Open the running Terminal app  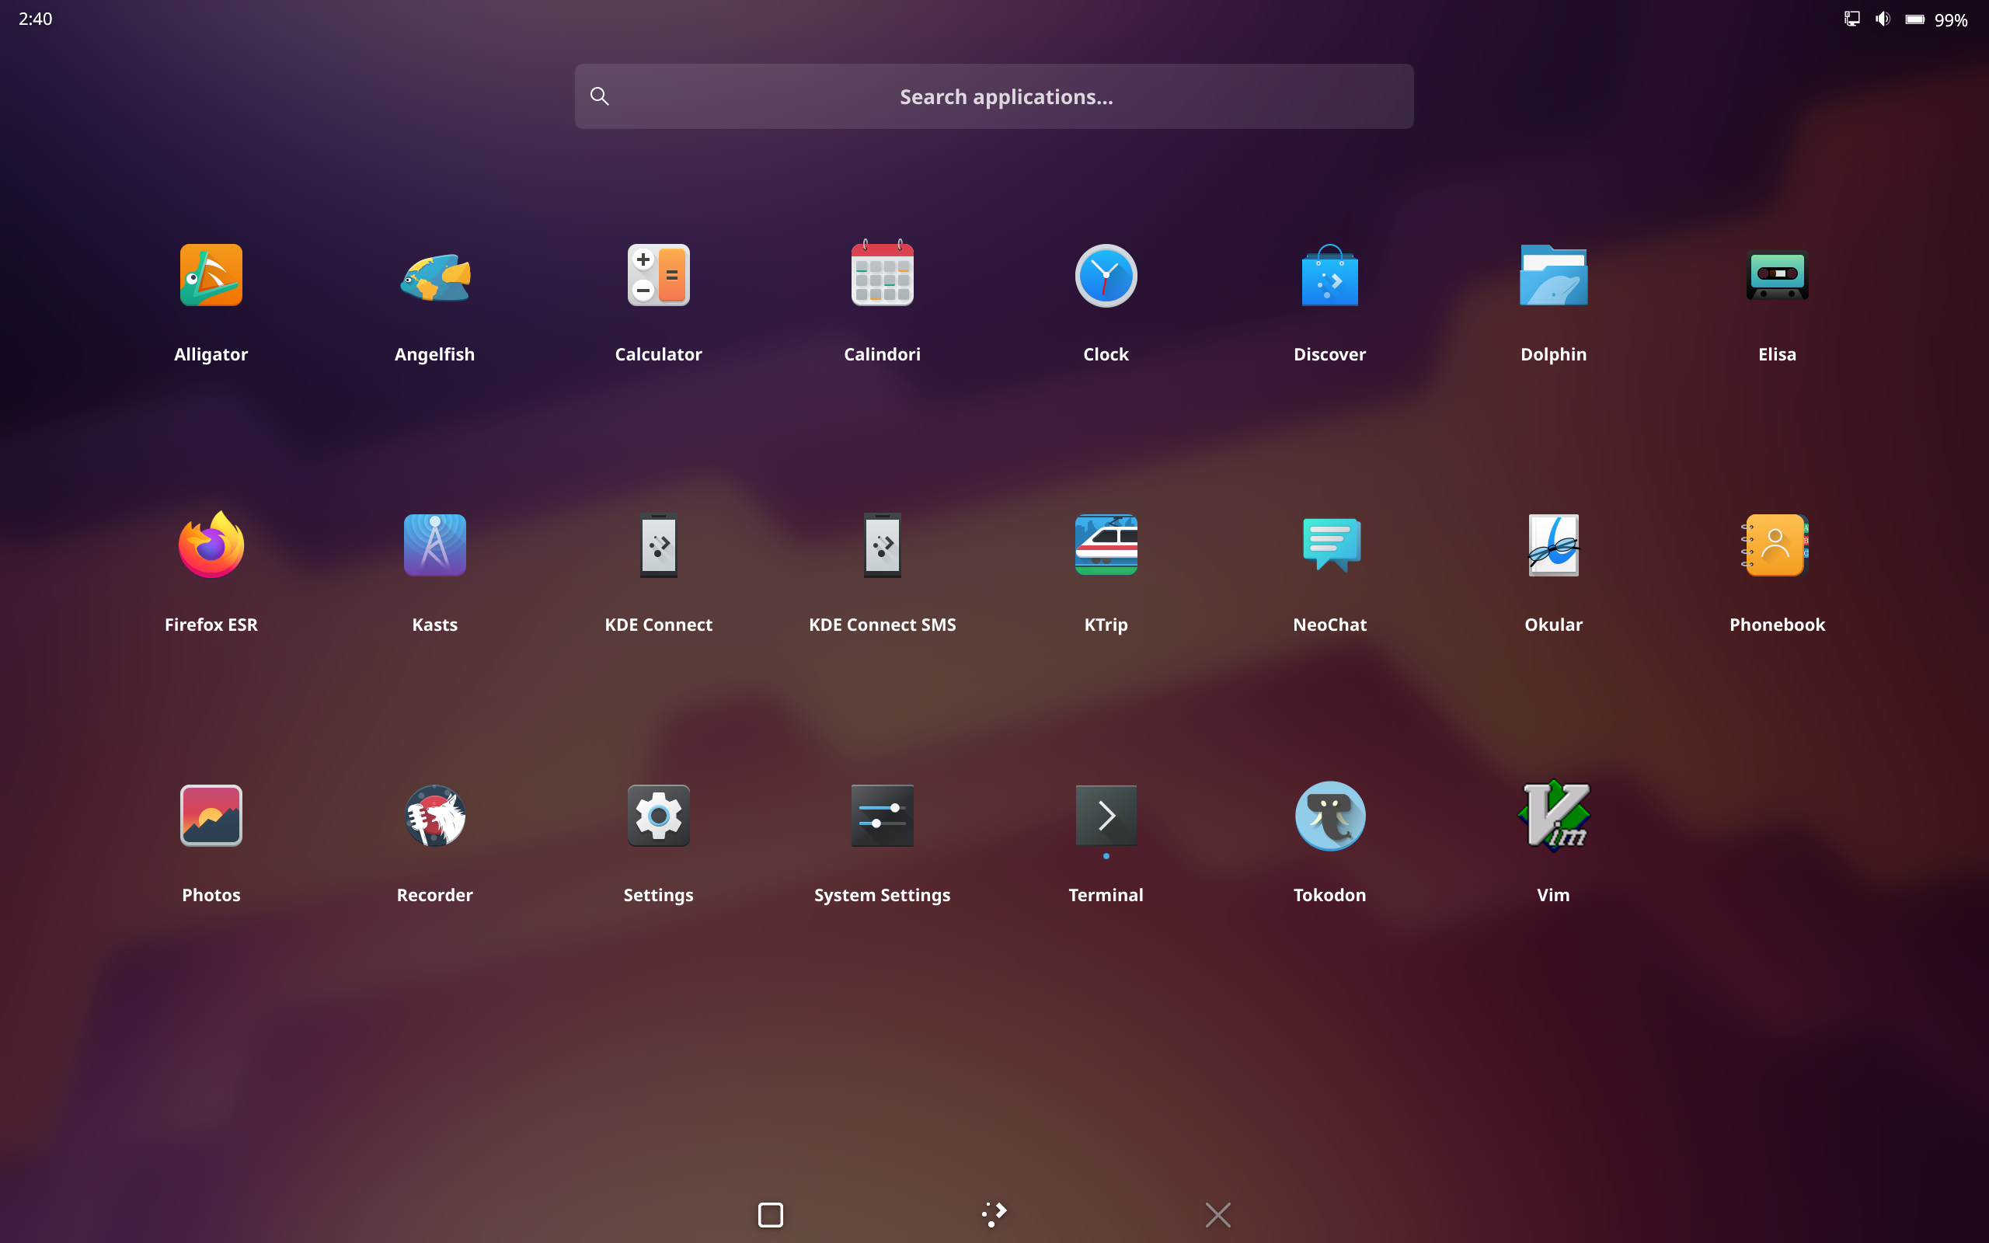tap(1106, 816)
